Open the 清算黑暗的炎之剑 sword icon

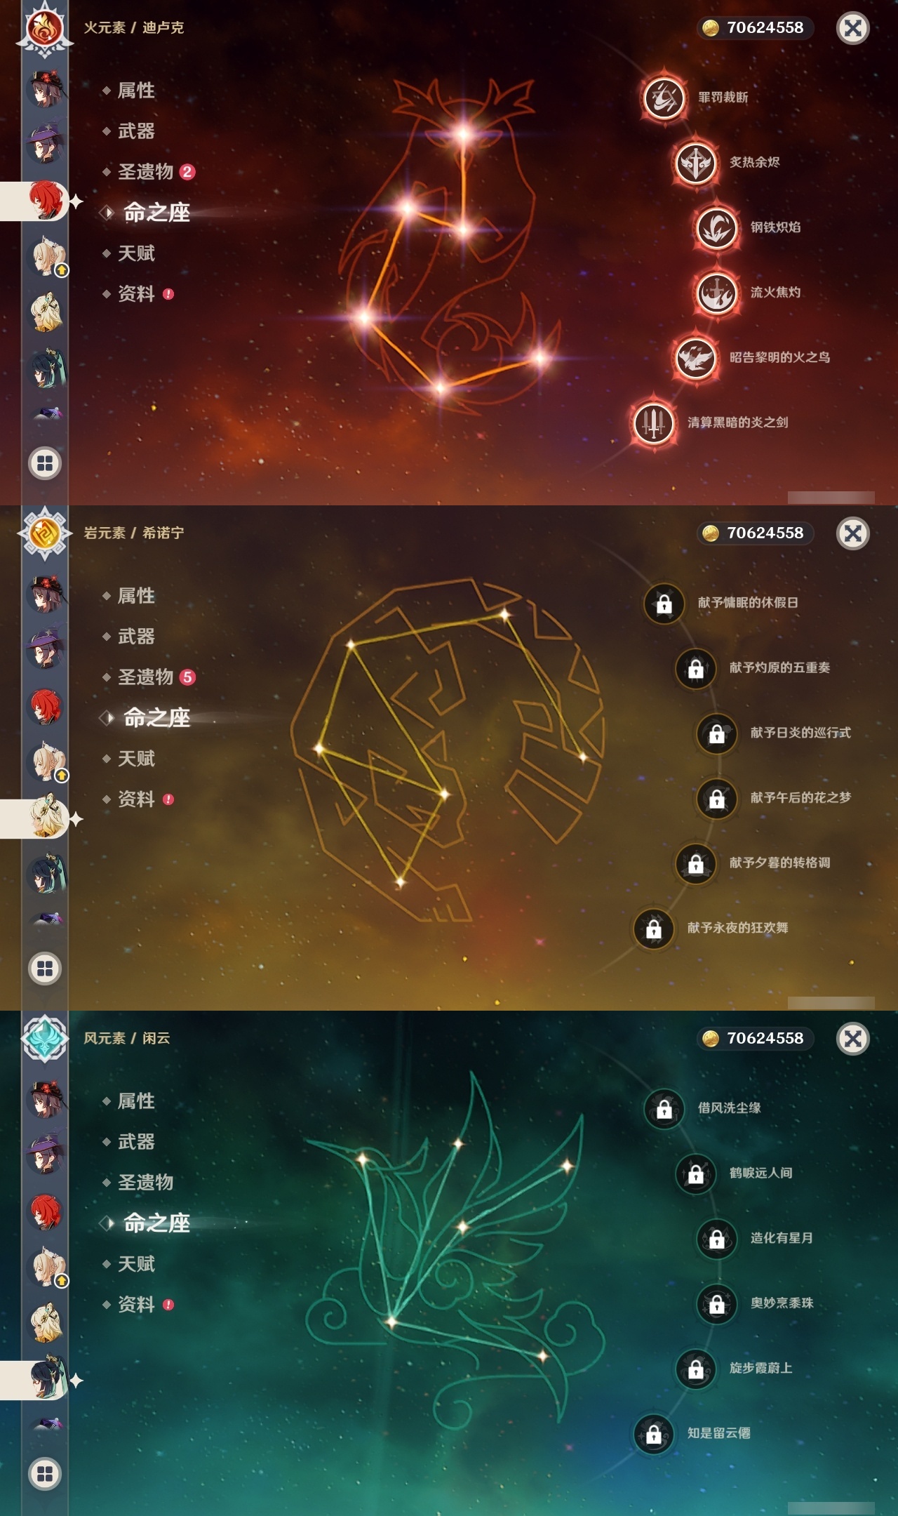(x=654, y=423)
